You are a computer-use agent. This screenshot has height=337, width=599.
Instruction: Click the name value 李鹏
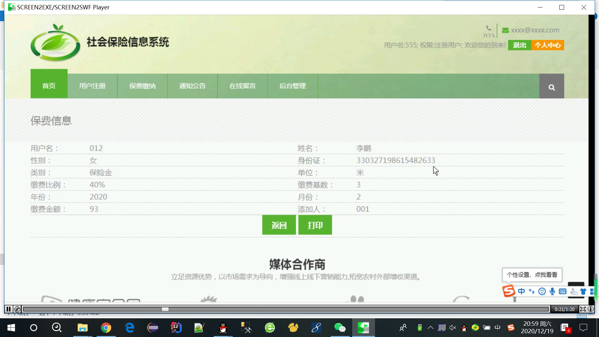pyautogui.click(x=364, y=149)
